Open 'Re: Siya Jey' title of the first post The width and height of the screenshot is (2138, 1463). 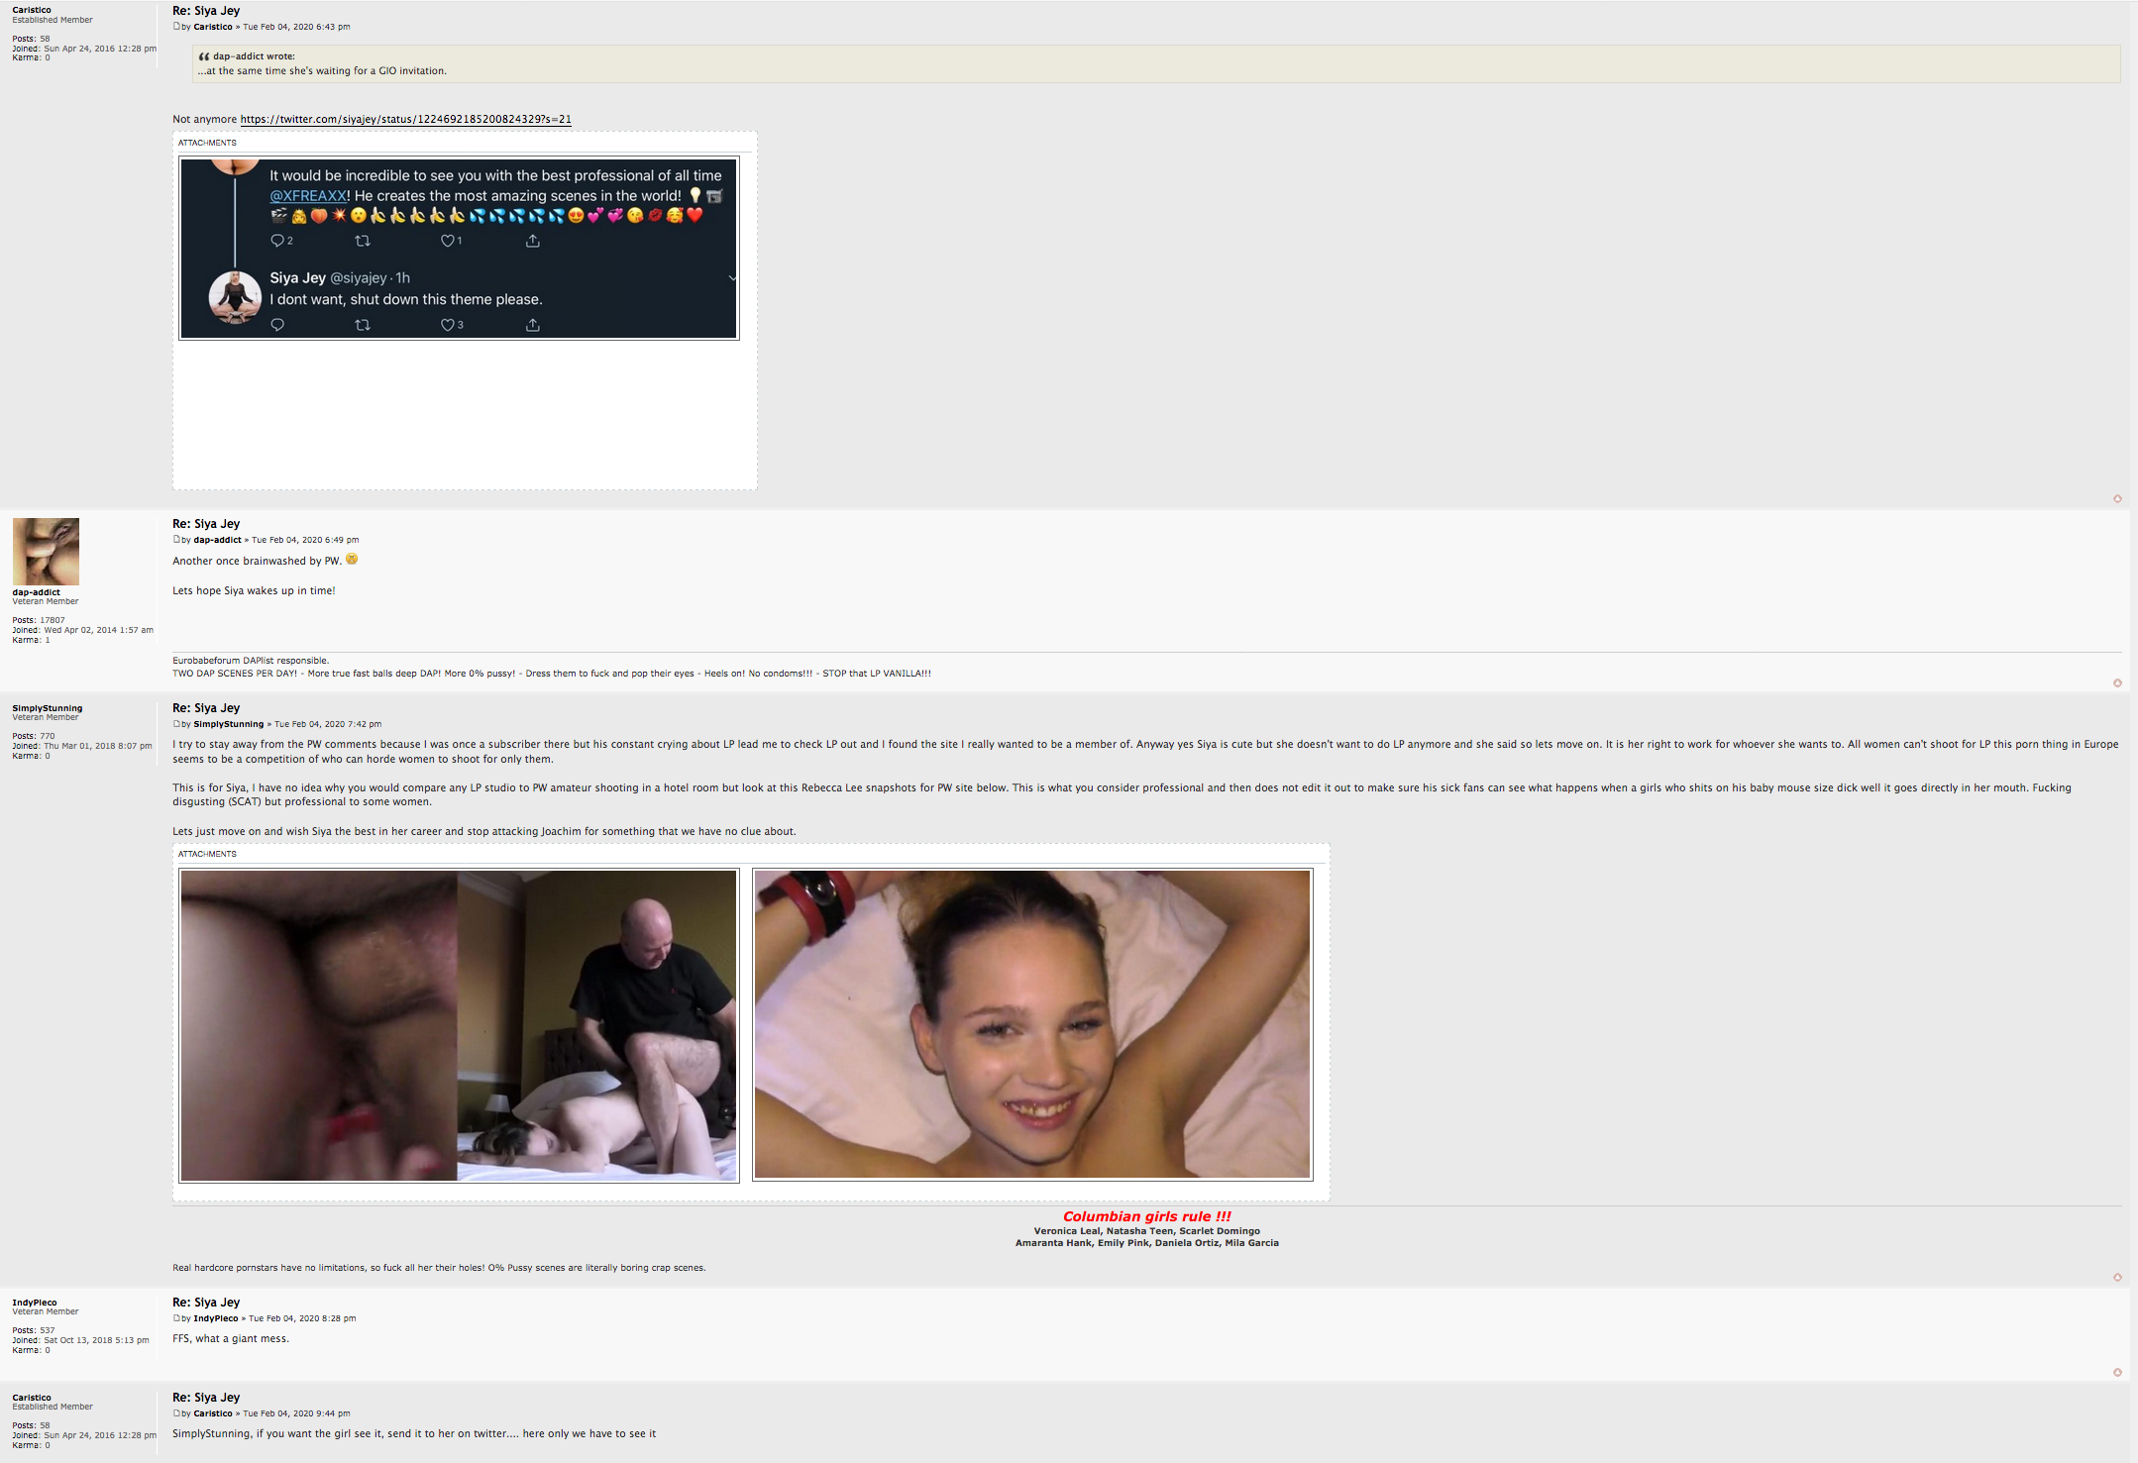click(x=206, y=11)
